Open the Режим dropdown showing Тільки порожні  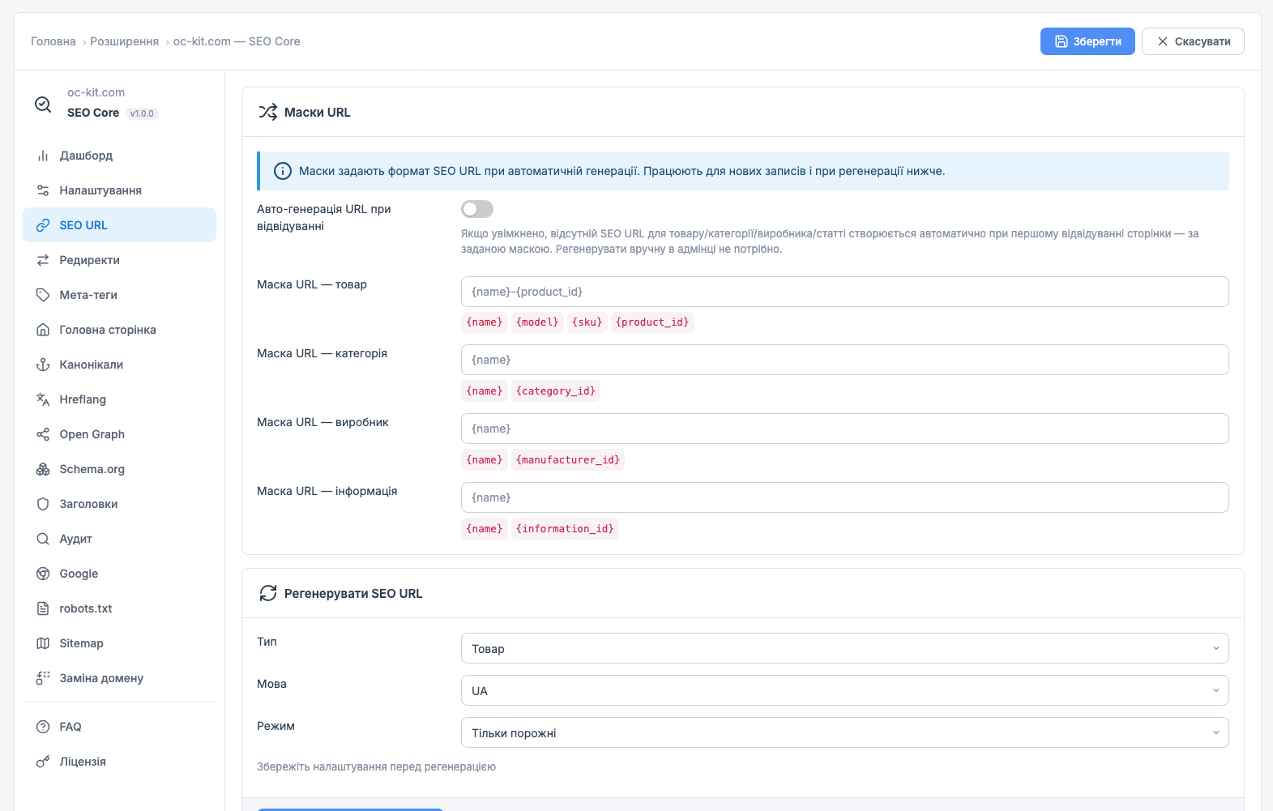pyautogui.click(x=844, y=732)
